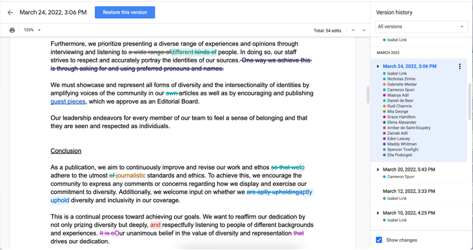This screenshot has height=250, width=473.
Task: Click the March 24, 2022, 3:06 PM title
Action: coord(409,66)
